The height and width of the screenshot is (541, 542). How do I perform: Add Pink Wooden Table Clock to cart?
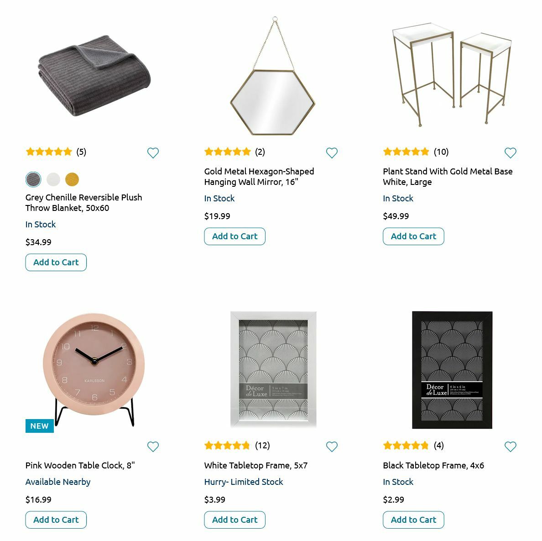coord(56,520)
